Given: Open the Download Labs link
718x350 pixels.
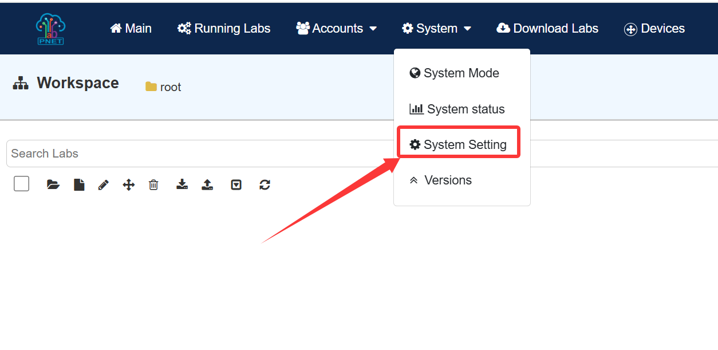Looking at the screenshot, I should pyautogui.click(x=547, y=29).
